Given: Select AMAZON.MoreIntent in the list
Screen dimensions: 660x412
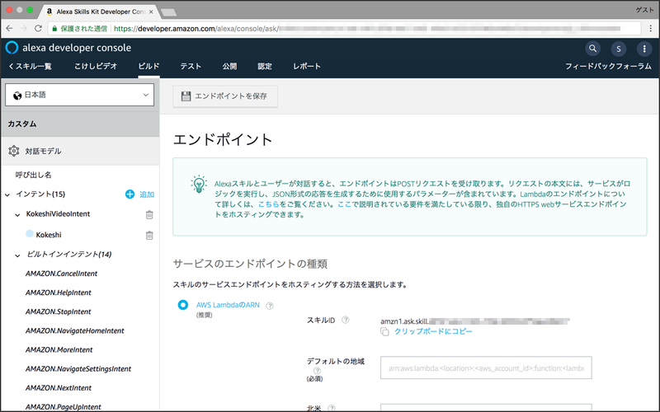Looking at the screenshot, I should click(x=59, y=349).
